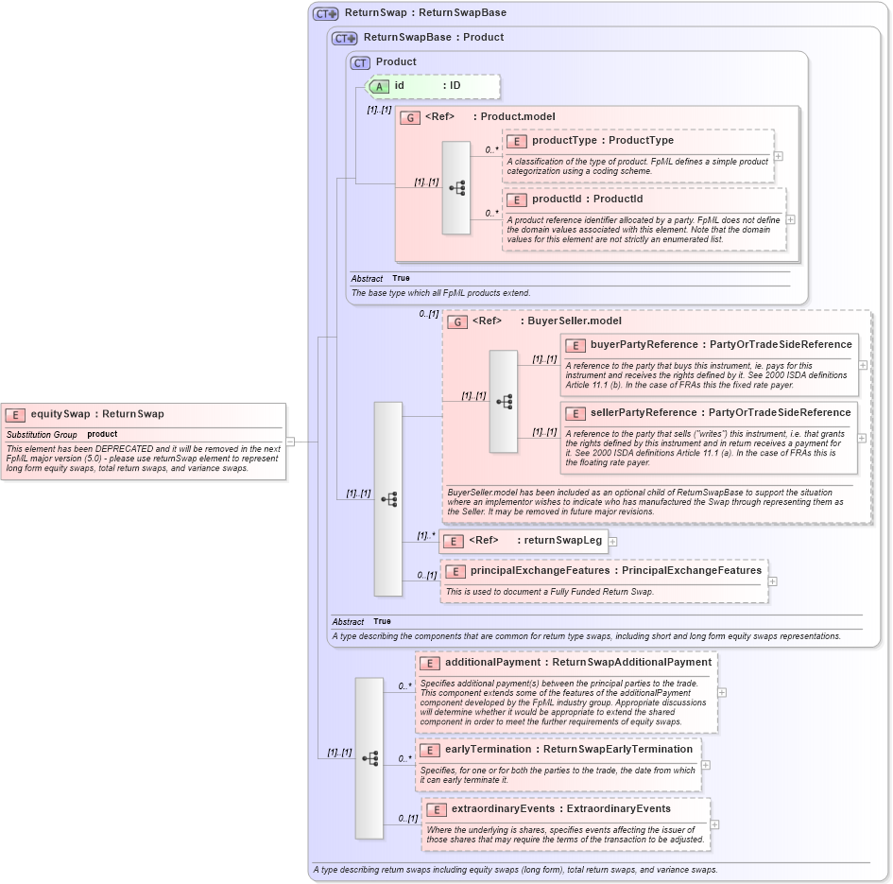Expand the productType element via its plus box

click(777, 157)
